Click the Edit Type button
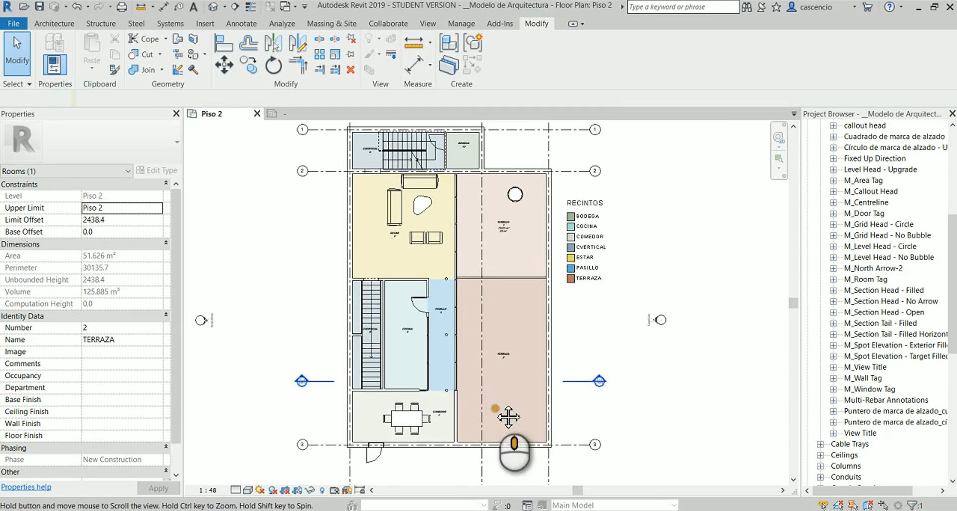 pyautogui.click(x=157, y=170)
